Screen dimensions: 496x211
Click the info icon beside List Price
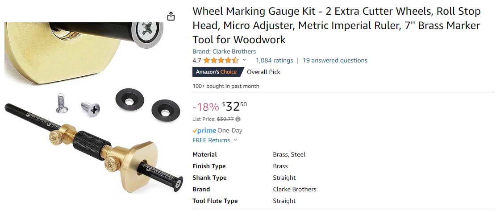pos(238,119)
